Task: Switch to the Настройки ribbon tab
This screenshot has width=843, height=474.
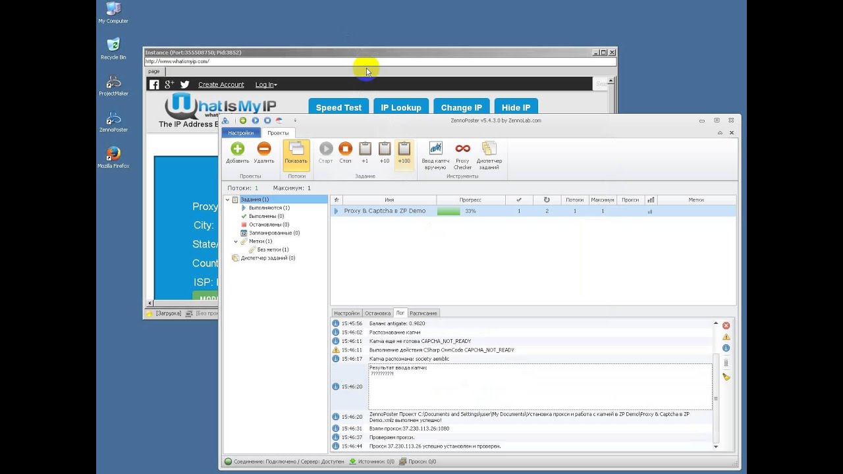Action: (241, 133)
